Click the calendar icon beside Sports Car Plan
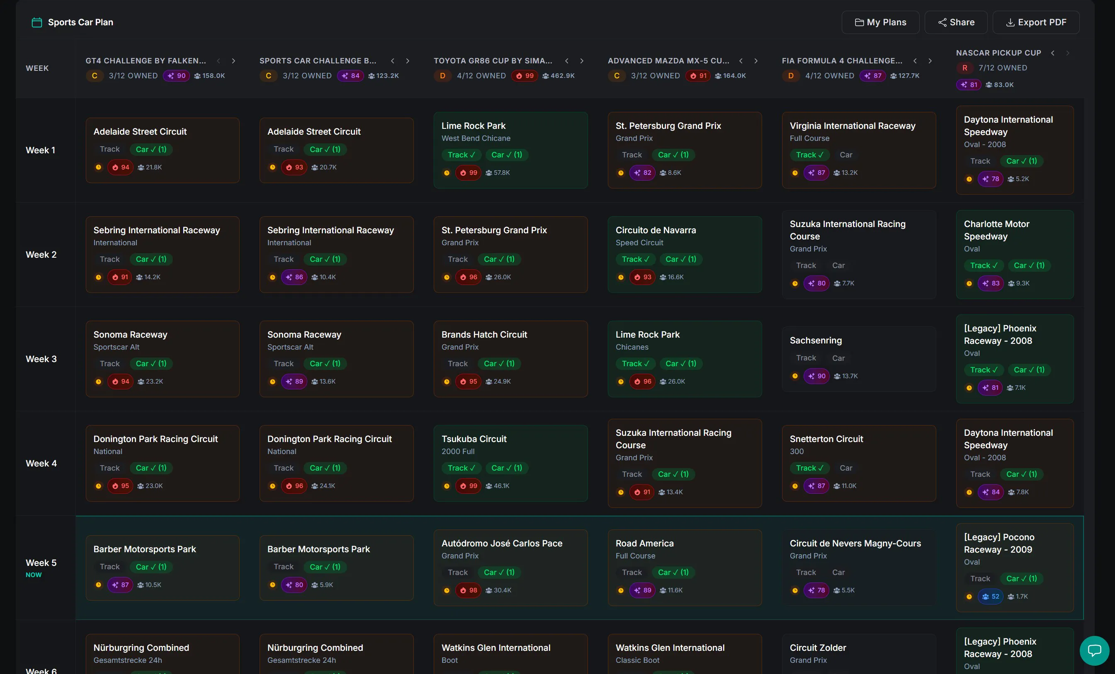The image size is (1115, 674). point(36,22)
